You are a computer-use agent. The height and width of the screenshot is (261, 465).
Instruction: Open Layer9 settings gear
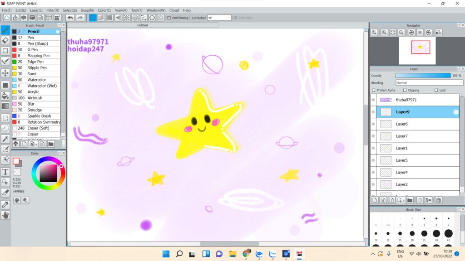coord(456,112)
